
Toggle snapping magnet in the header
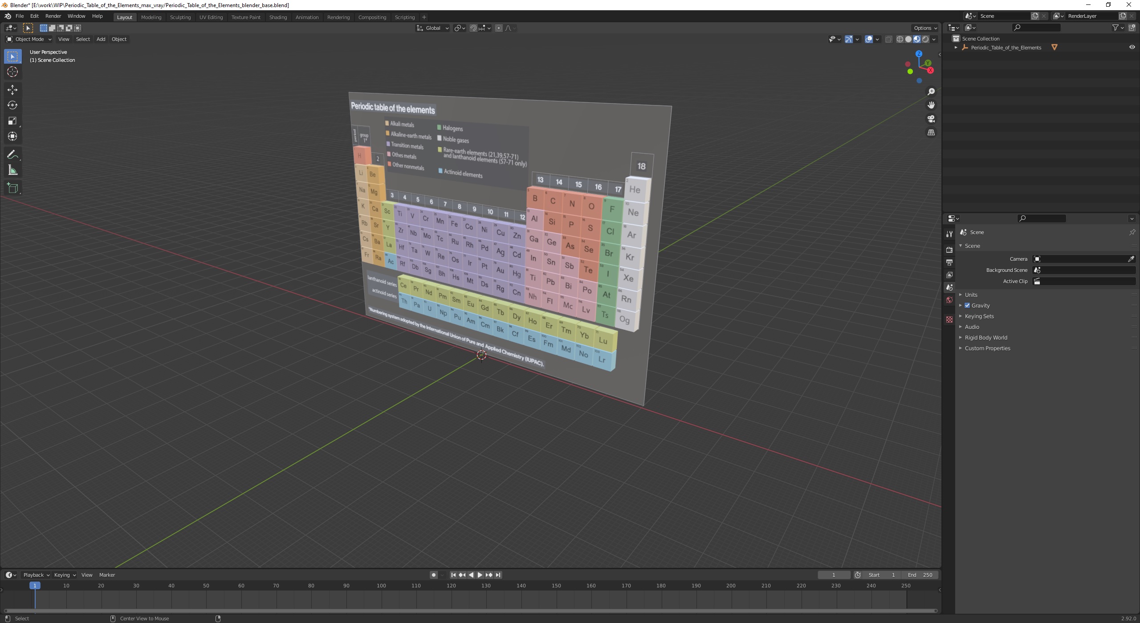pyautogui.click(x=473, y=28)
